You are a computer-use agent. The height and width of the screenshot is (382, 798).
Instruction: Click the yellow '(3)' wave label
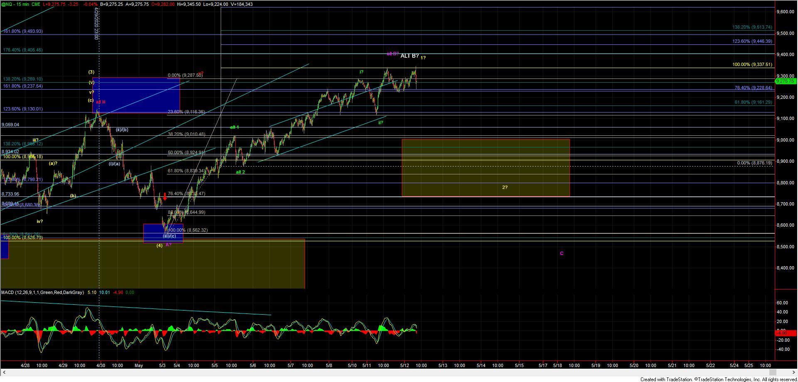pos(91,72)
